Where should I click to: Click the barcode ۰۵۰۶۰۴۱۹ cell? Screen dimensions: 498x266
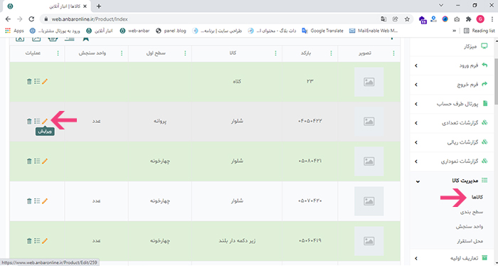point(310,241)
